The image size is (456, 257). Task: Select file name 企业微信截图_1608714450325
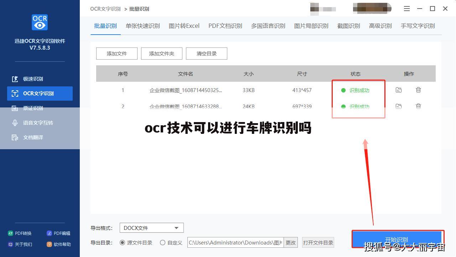click(186, 90)
